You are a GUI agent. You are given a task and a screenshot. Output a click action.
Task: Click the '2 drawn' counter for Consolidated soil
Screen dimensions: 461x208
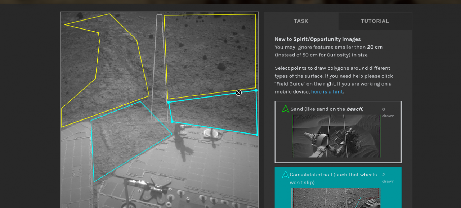(x=388, y=178)
